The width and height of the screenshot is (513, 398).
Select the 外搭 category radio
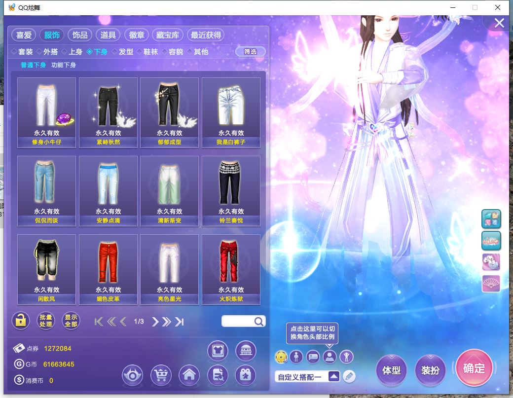tap(47, 52)
